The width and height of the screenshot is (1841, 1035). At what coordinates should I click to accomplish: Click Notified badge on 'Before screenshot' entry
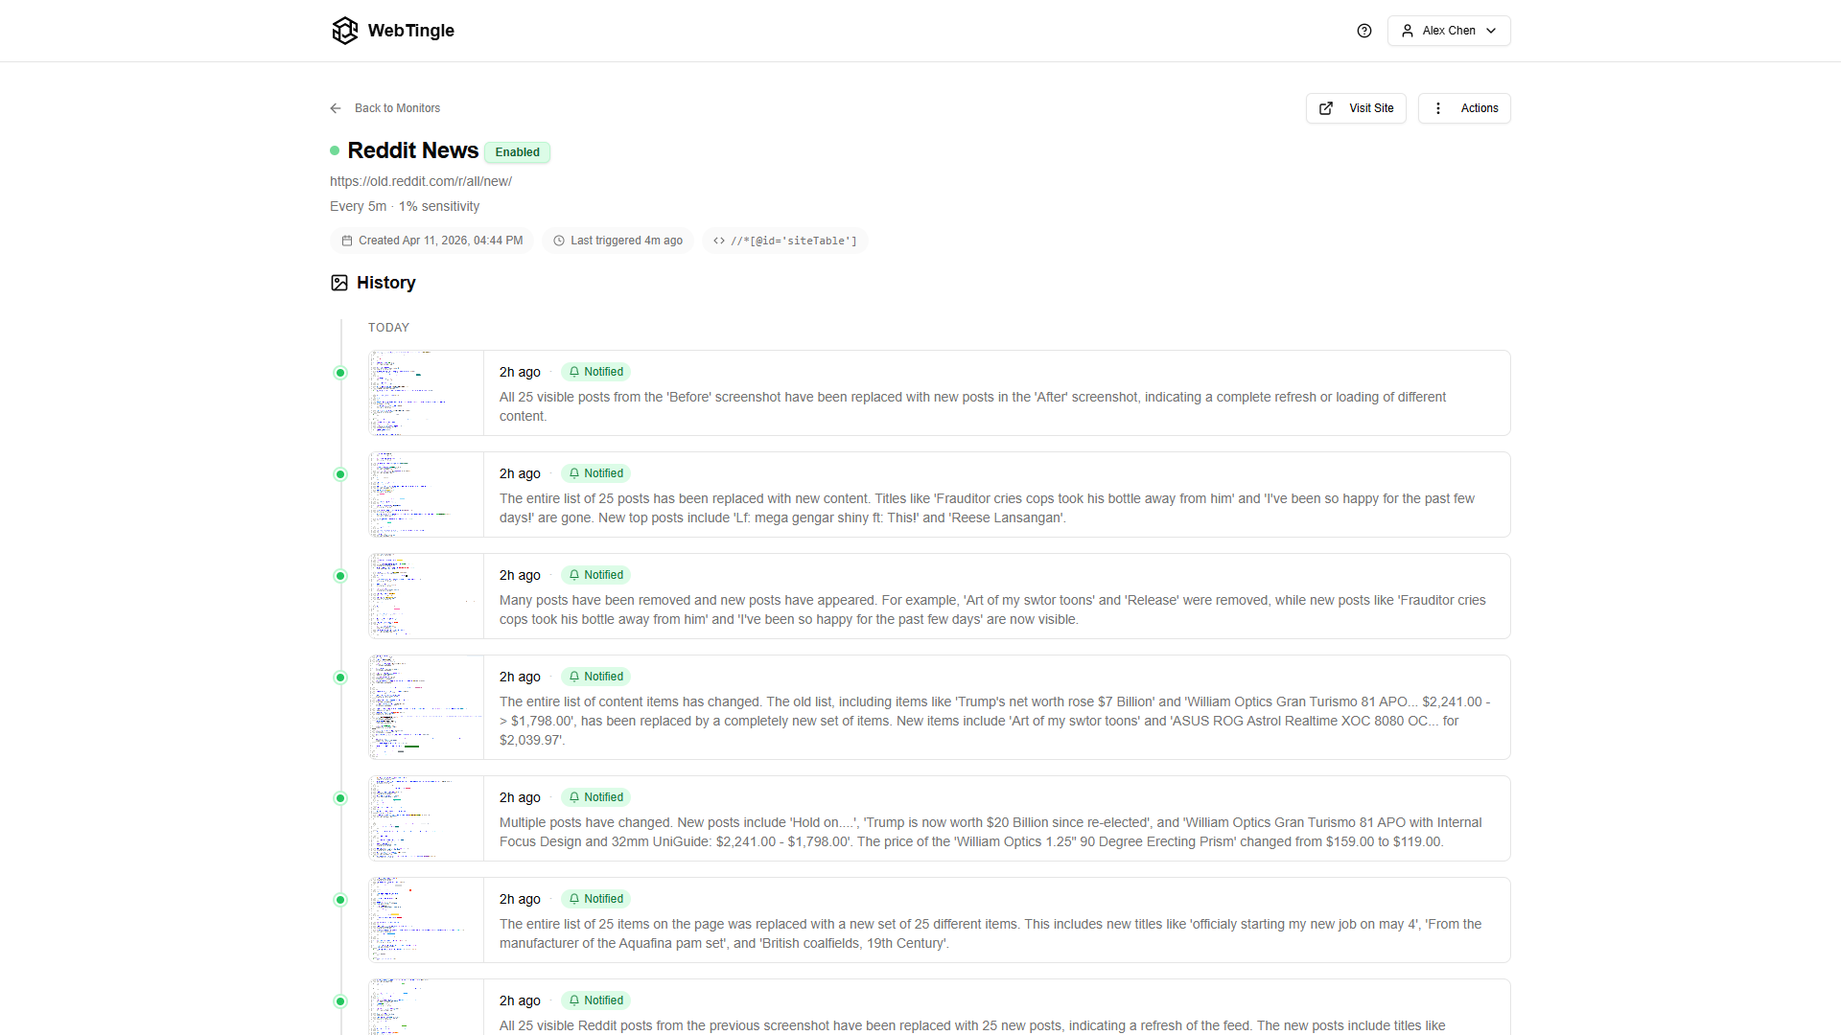[x=595, y=372]
